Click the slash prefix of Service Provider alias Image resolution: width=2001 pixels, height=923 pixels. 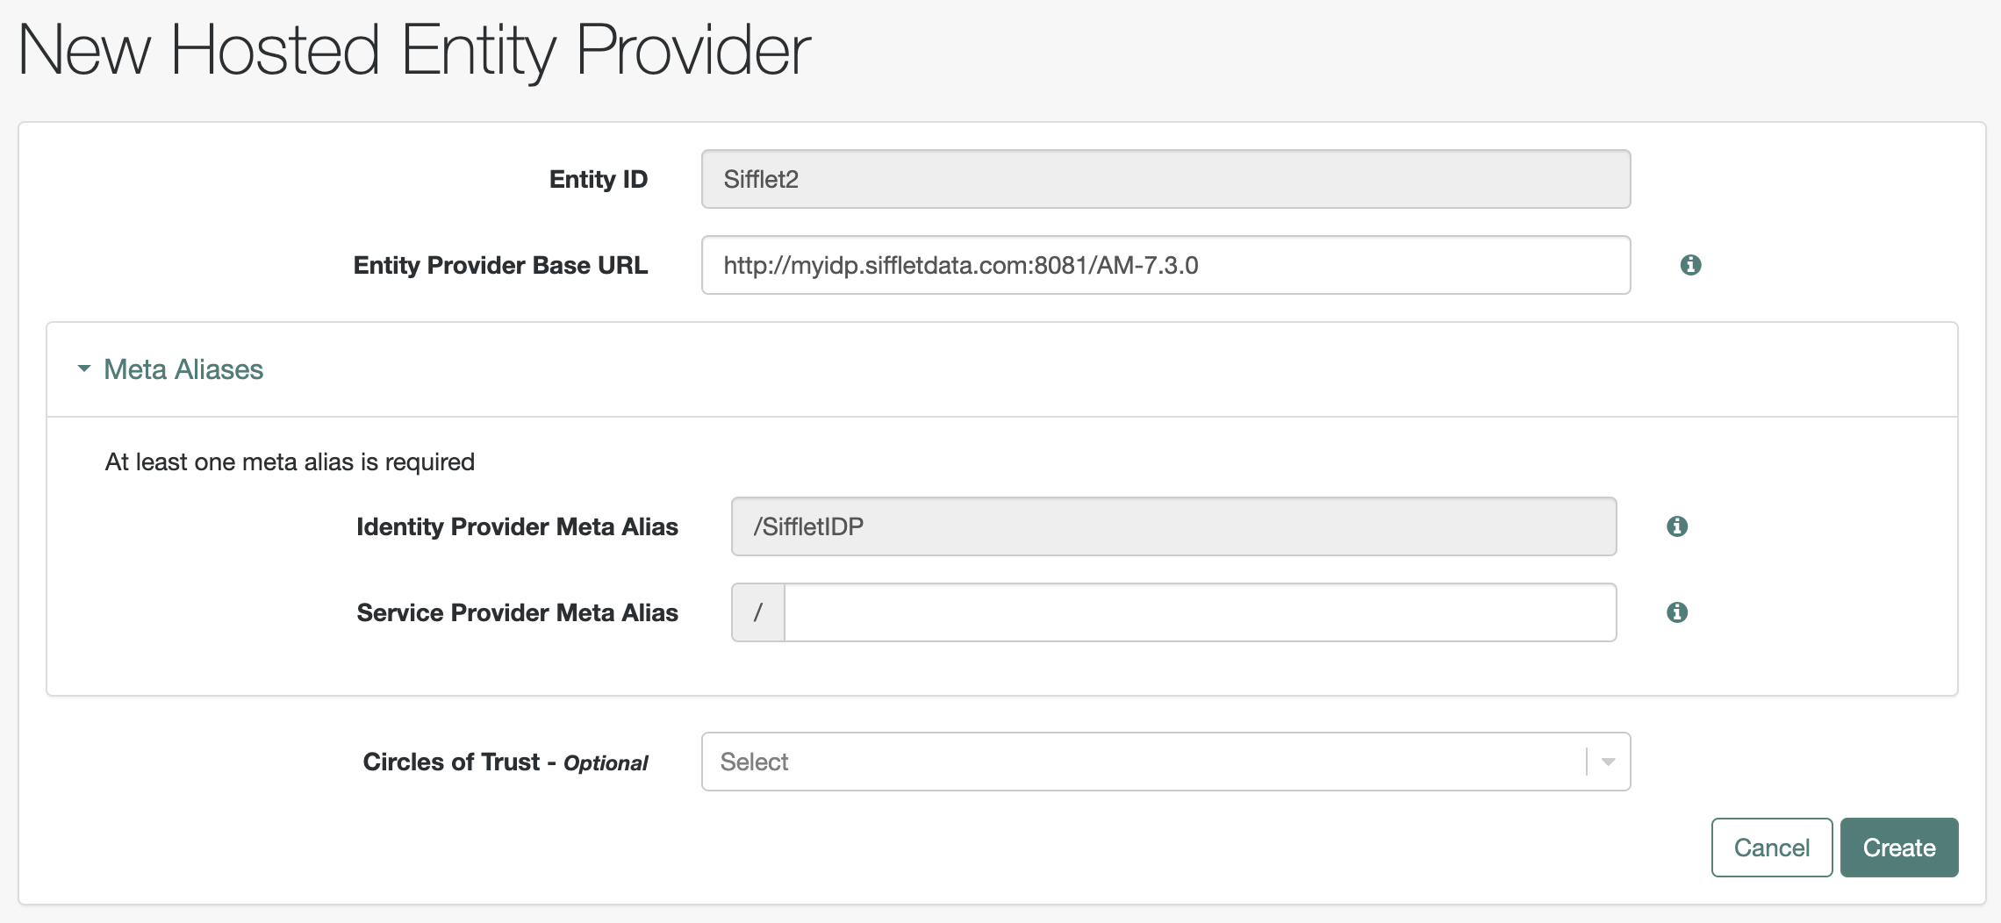[758, 612]
